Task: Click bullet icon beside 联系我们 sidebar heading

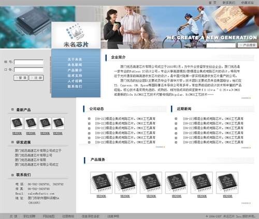Action: 12,175
